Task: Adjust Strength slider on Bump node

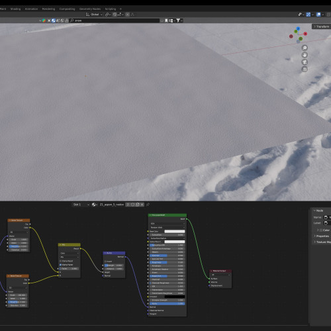Action: click(114, 265)
